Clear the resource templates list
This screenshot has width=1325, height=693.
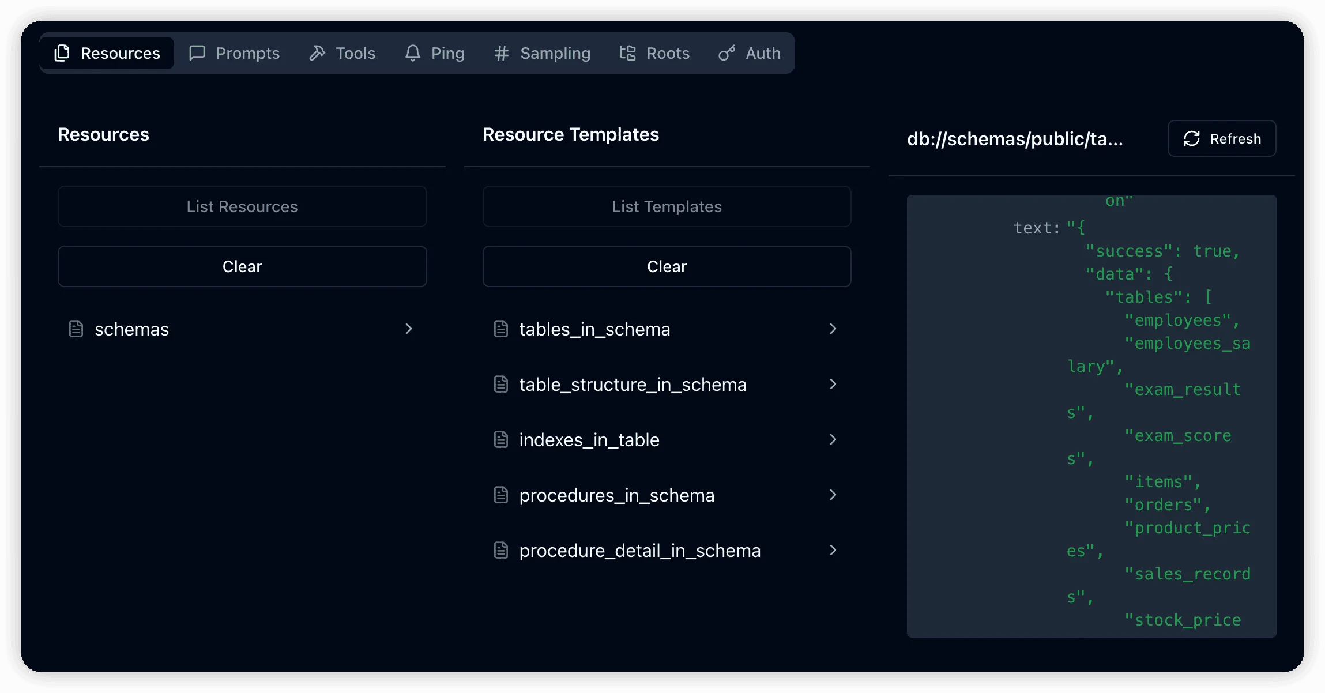click(x=667, y=266)
